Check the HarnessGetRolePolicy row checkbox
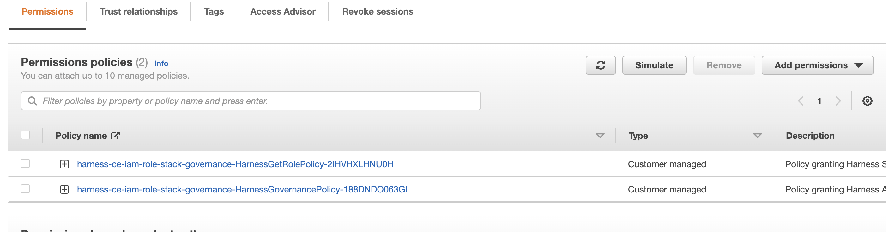The width and height of the screenshot is (889, 232). click(x=25, y=163)
